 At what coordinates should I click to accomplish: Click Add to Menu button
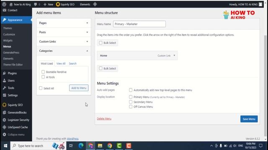[x=79, y=88]
